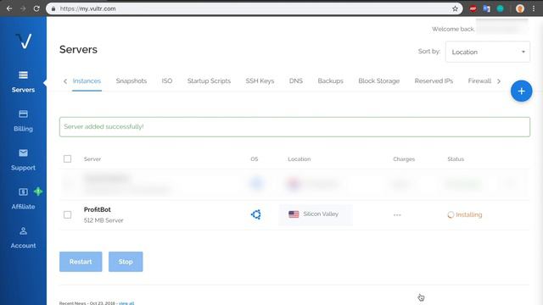Switch to the Snapshots tab

point(132,81)
